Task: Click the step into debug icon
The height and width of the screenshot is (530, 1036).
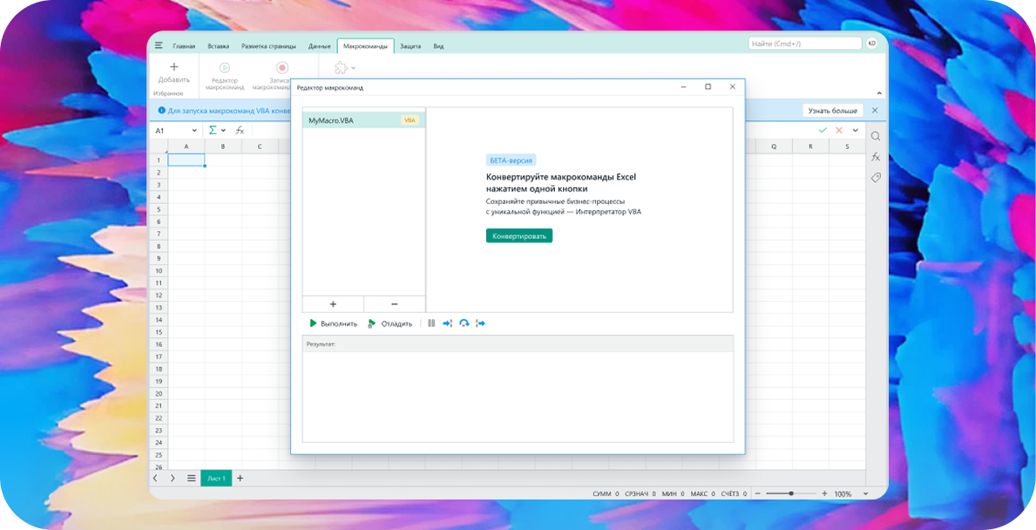Action: tap(448, 323)
